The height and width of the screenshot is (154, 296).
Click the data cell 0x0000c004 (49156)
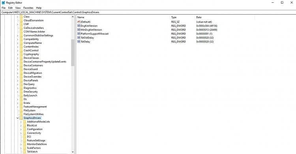pyautogui.click(x=207, y=26)
